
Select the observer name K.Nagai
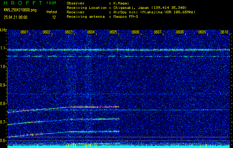click(x=121, y=3)
